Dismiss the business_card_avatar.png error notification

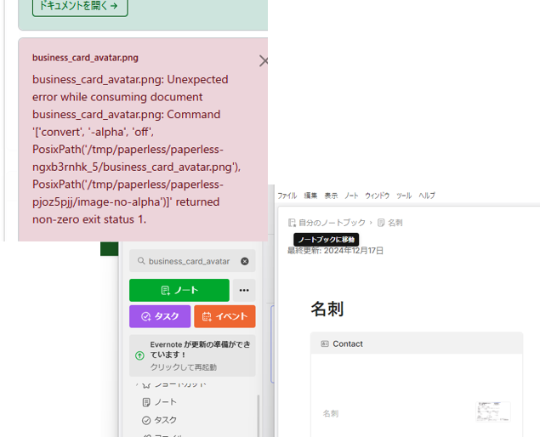pos(264,61)
